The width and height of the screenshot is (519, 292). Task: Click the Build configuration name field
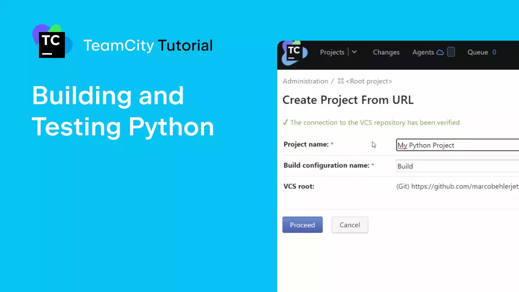pyautogui.click(x=457, y=166)
